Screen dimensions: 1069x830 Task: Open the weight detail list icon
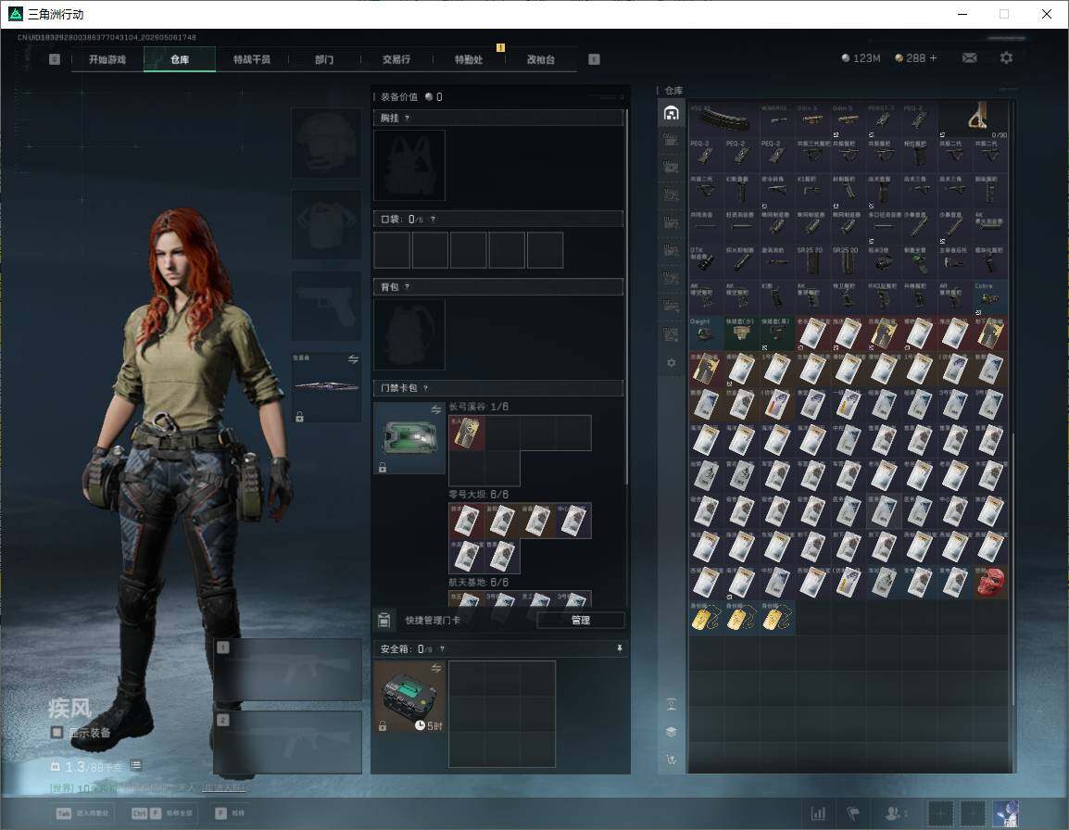click(135, 765)
